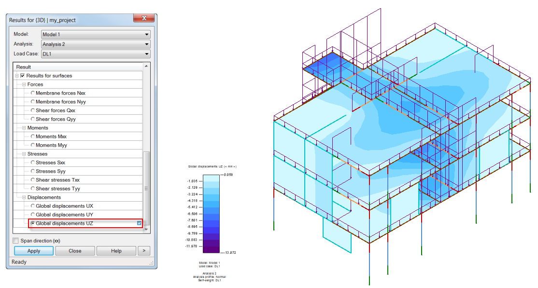The height and width of the screenshot is (288, 538).
Task: Toggle Span direction (xx) checkbox
Action: (16, 241)
